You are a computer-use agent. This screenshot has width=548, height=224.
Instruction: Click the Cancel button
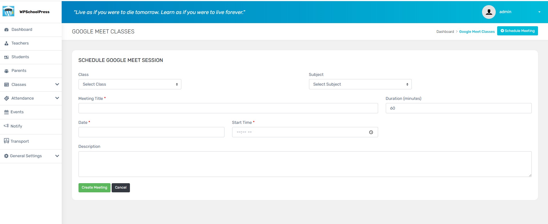point(121,188)
